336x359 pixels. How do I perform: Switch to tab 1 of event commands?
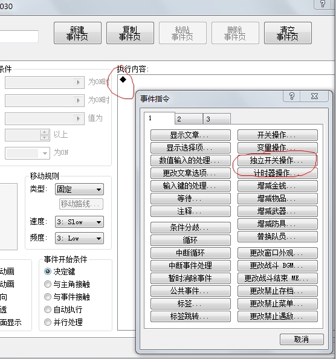(160, 118)
